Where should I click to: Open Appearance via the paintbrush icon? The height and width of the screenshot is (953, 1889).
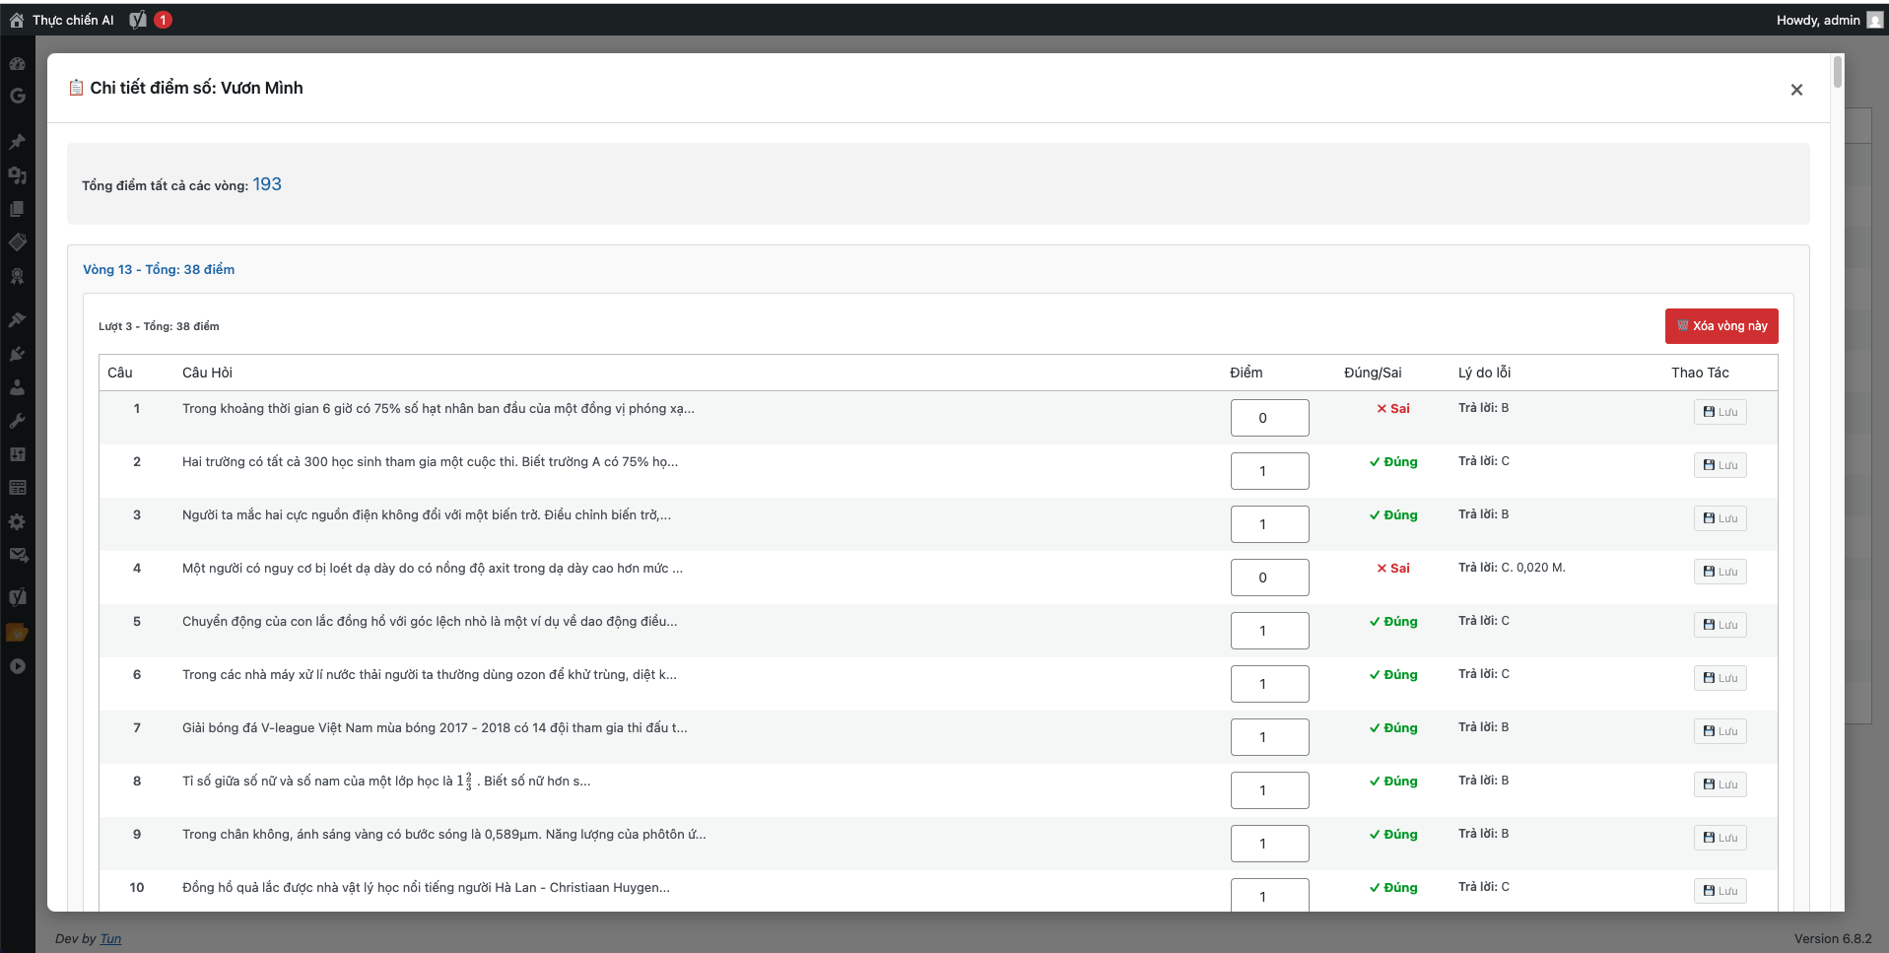point(17,320)
